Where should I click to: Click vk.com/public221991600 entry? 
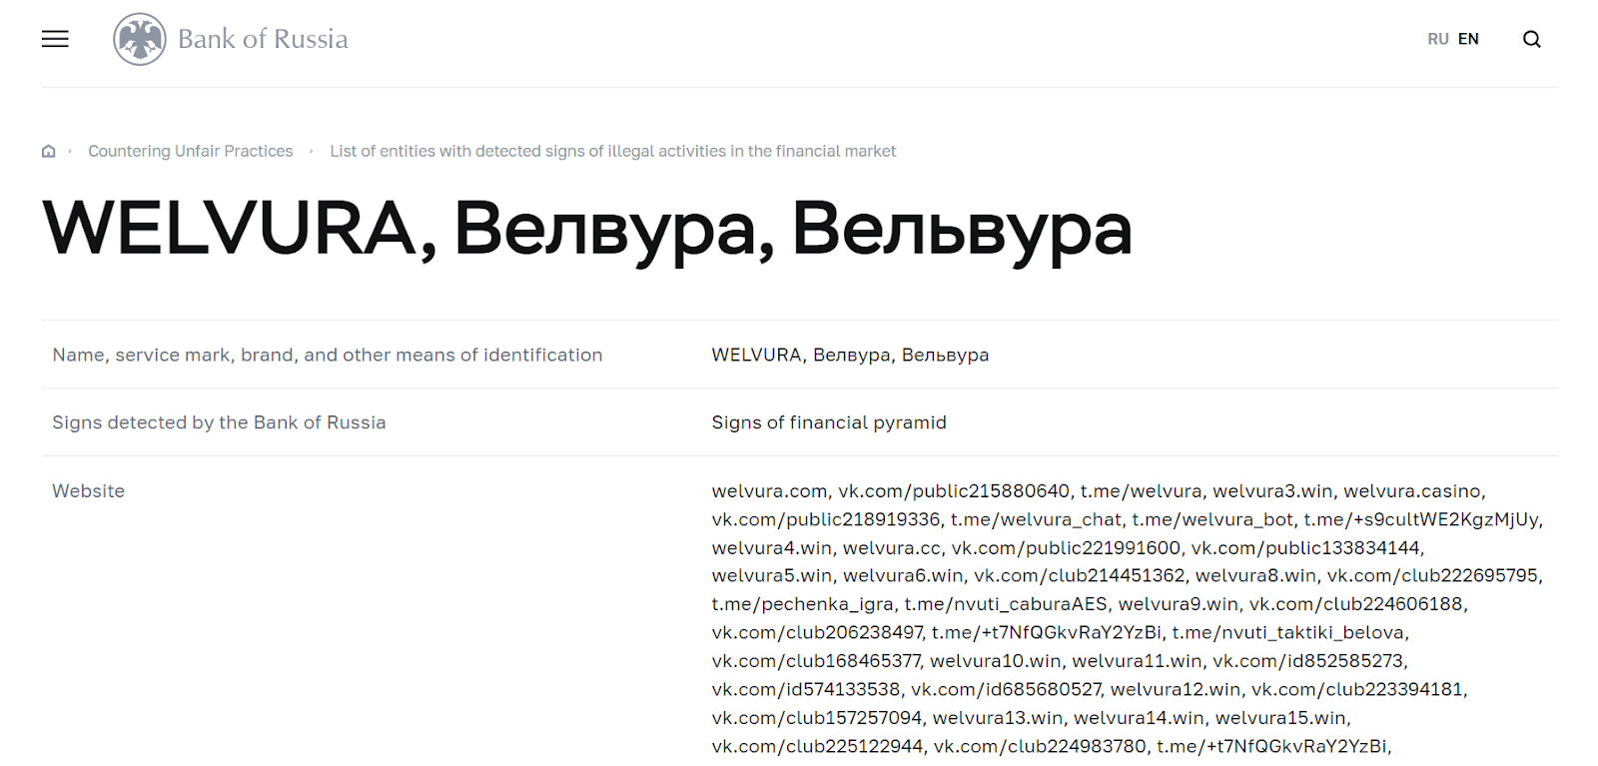(x=1066, y=547)
